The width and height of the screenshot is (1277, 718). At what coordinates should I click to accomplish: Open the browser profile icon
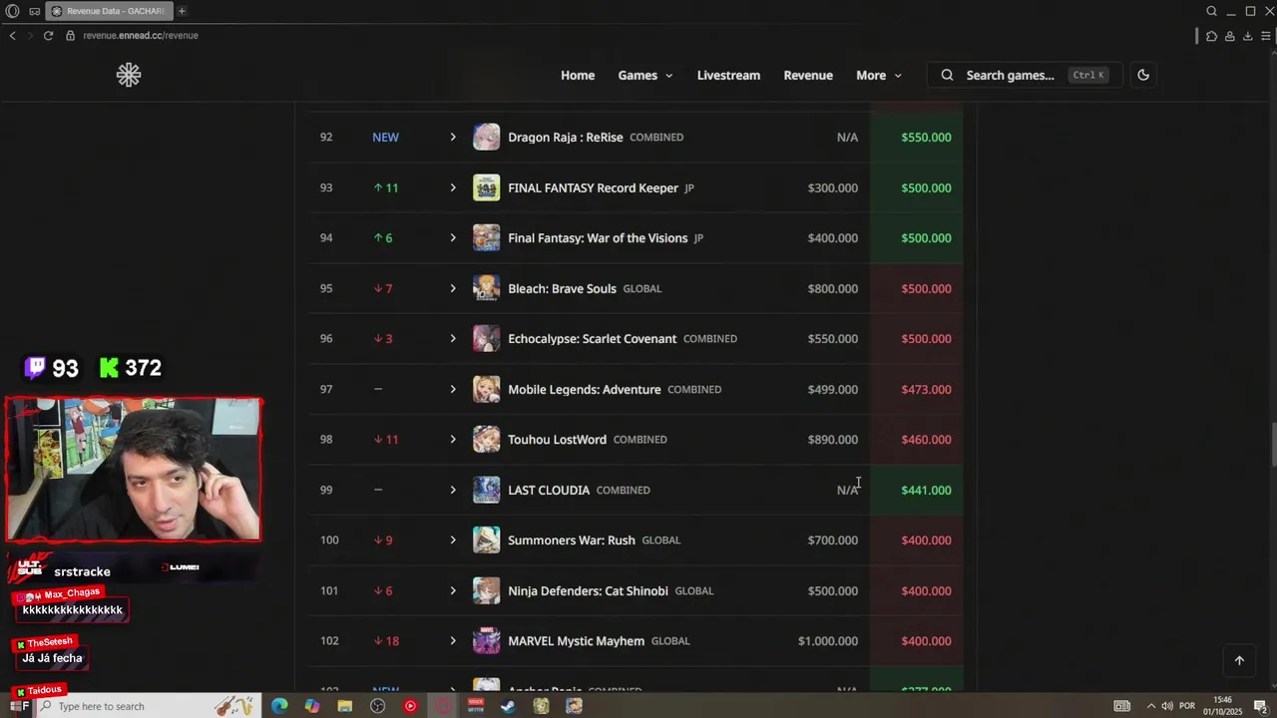(1230, 36)
